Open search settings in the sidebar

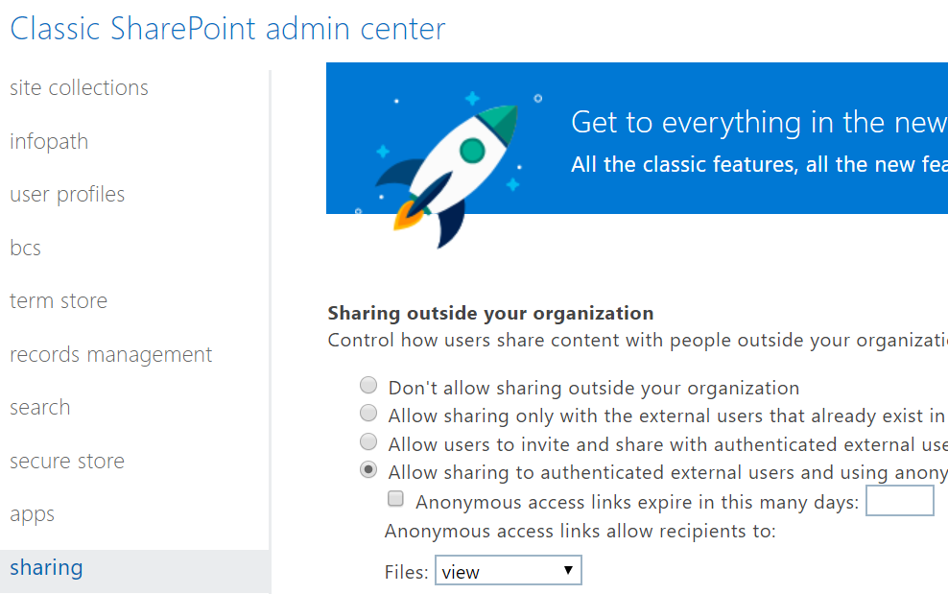(40, 408)
